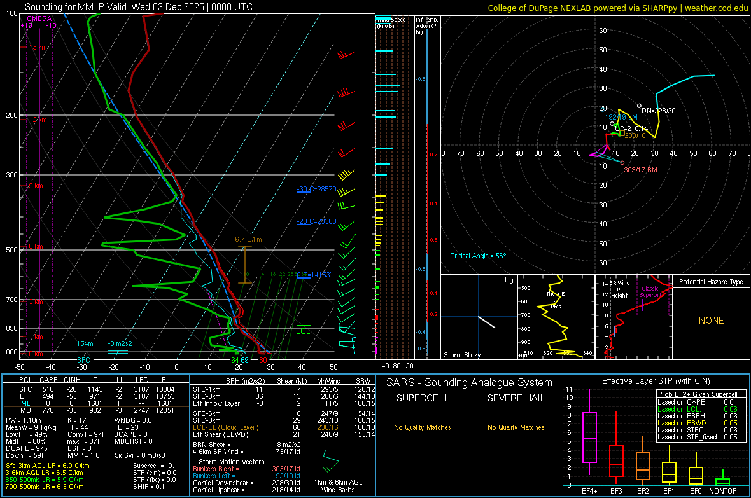Click the Corfidi Downshear = 228/30 kt text
The height and width of the screenshot is (498, 751).
pyautogui.click(x=247, y=483)
